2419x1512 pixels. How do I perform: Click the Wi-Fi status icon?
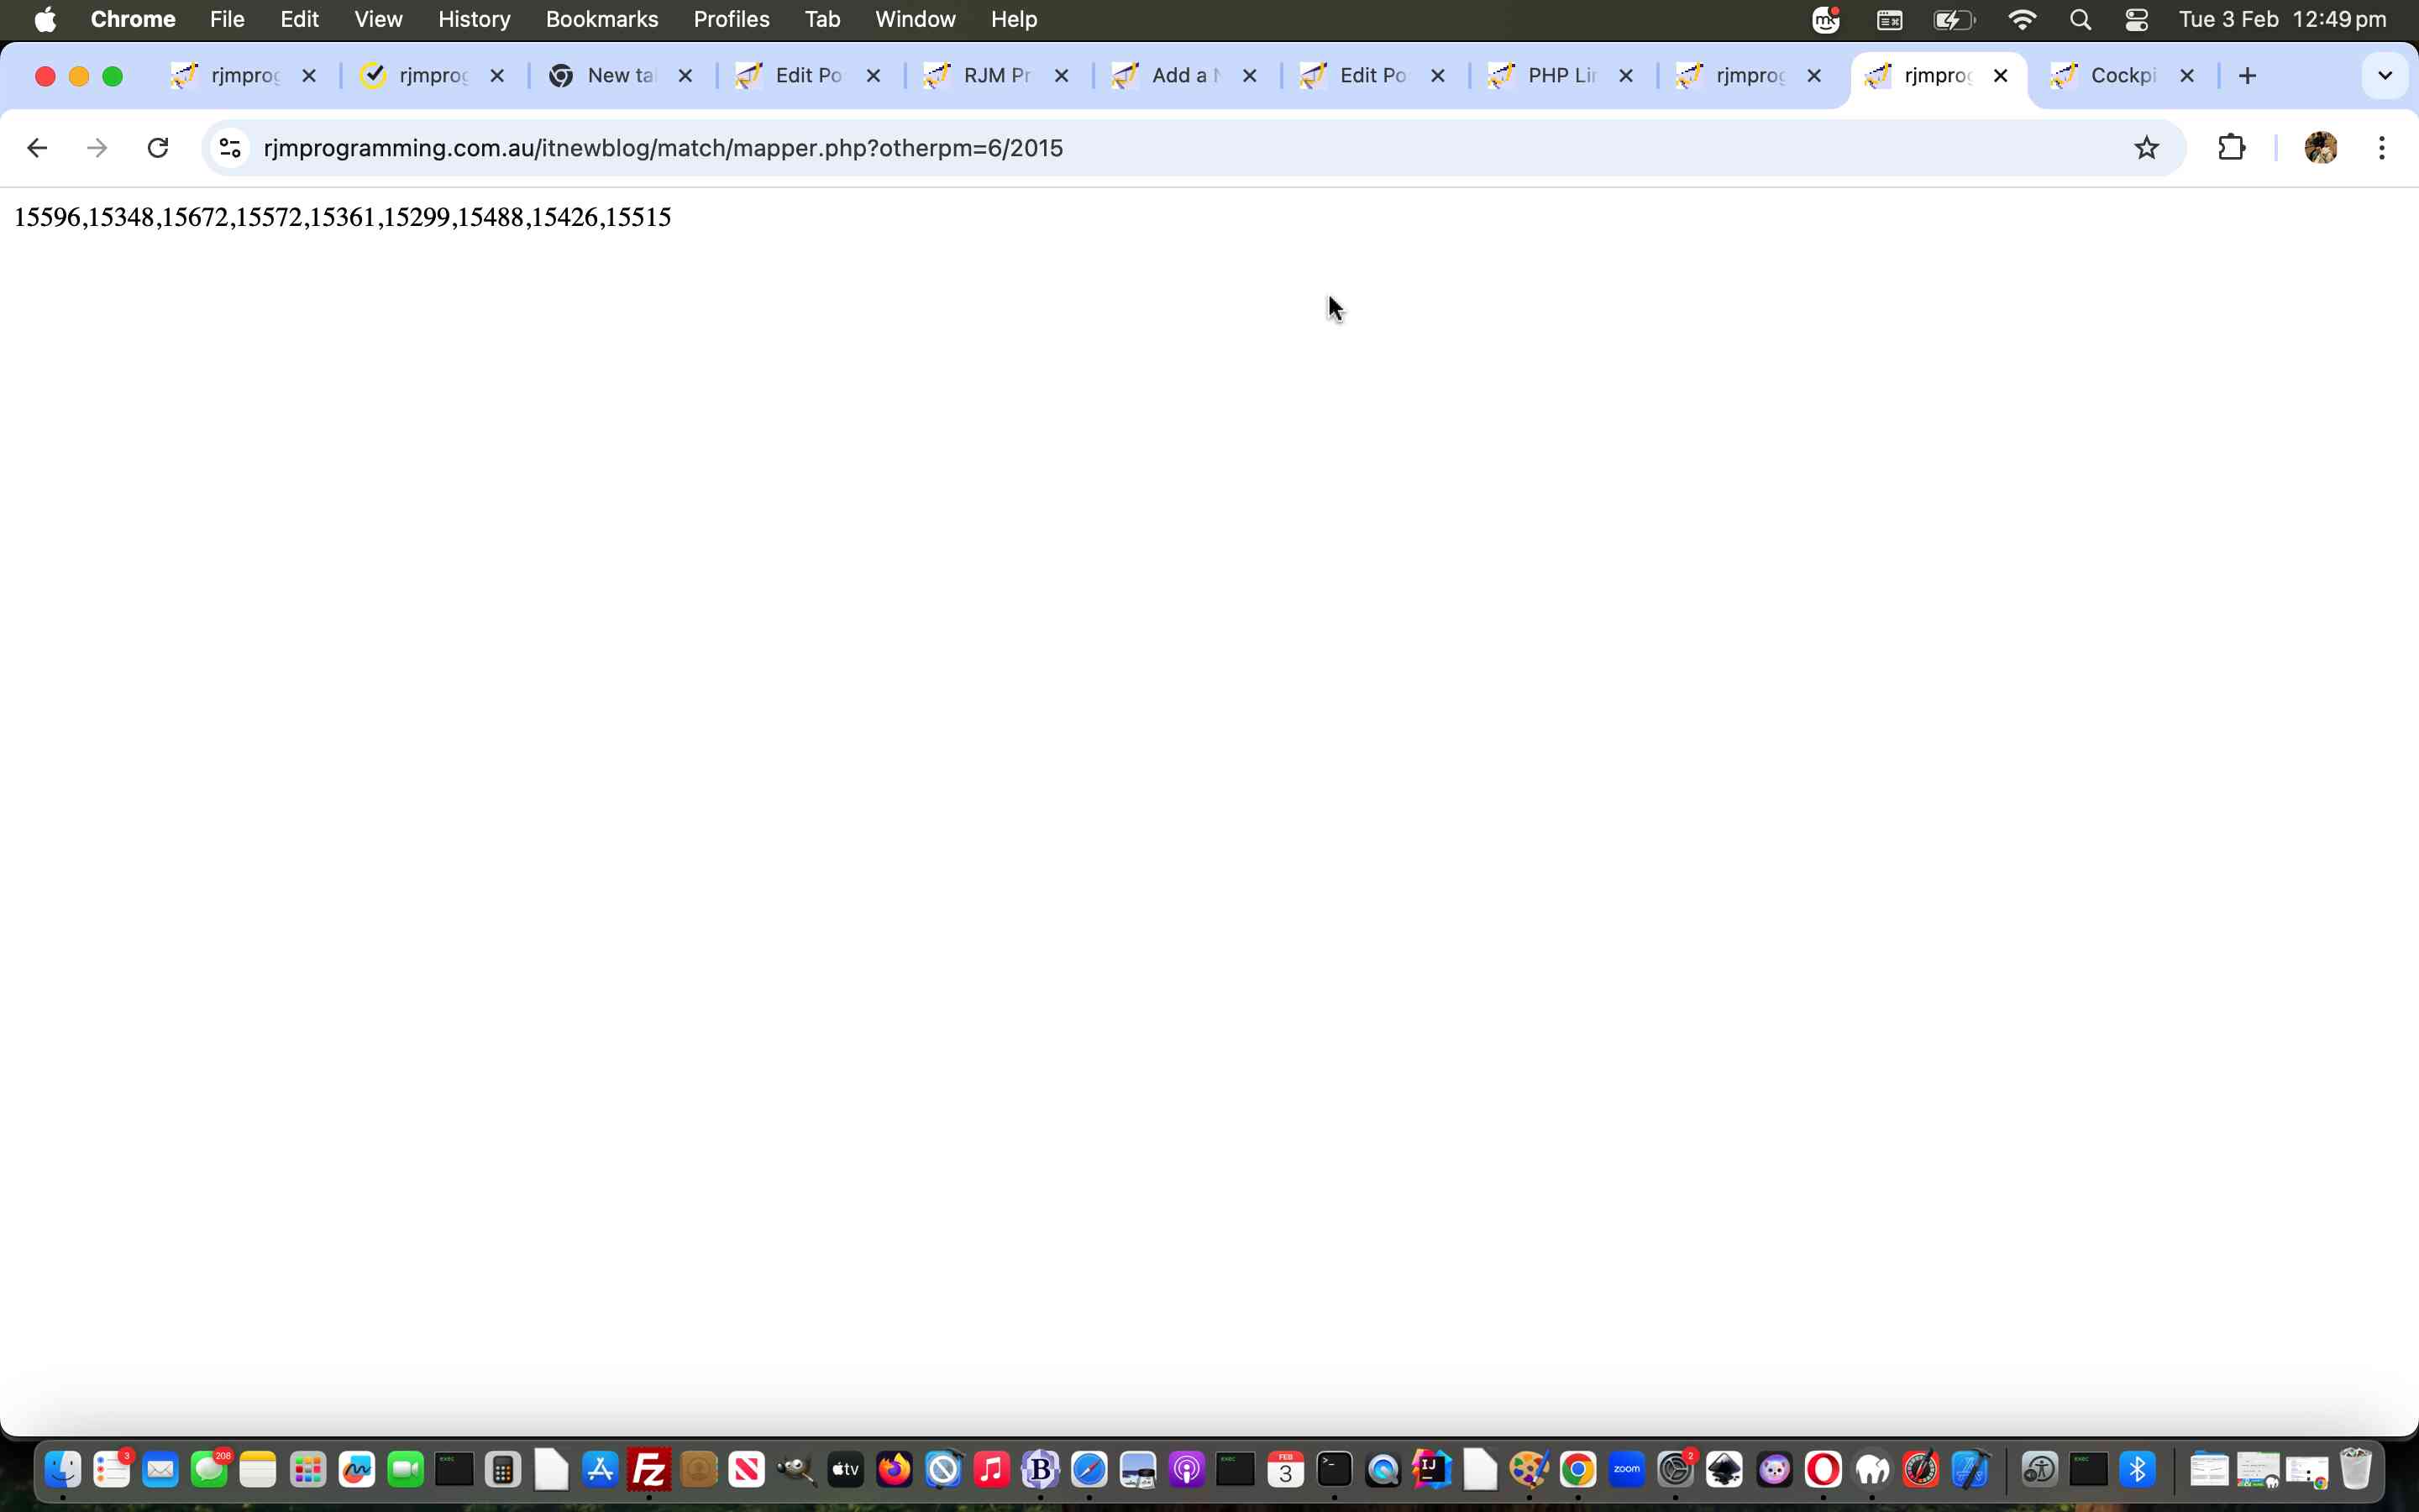2023,20
